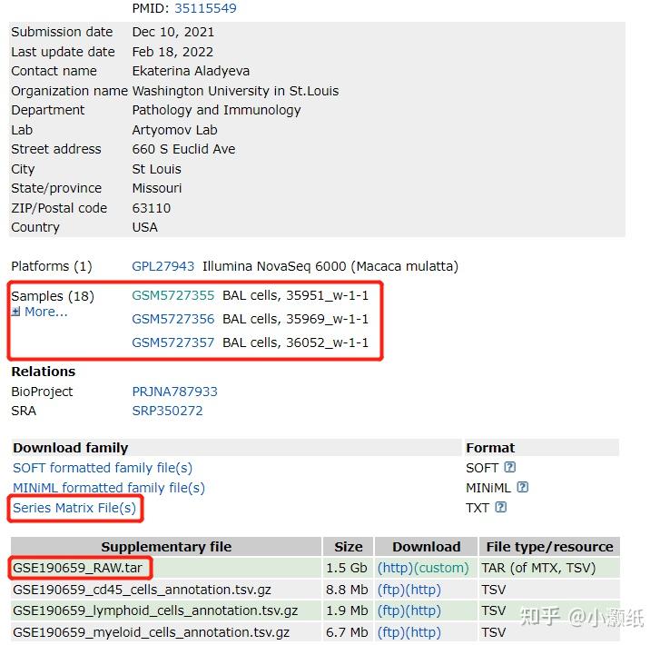
Task: Click the 6.7 Mb size cell
Action: 347,632
